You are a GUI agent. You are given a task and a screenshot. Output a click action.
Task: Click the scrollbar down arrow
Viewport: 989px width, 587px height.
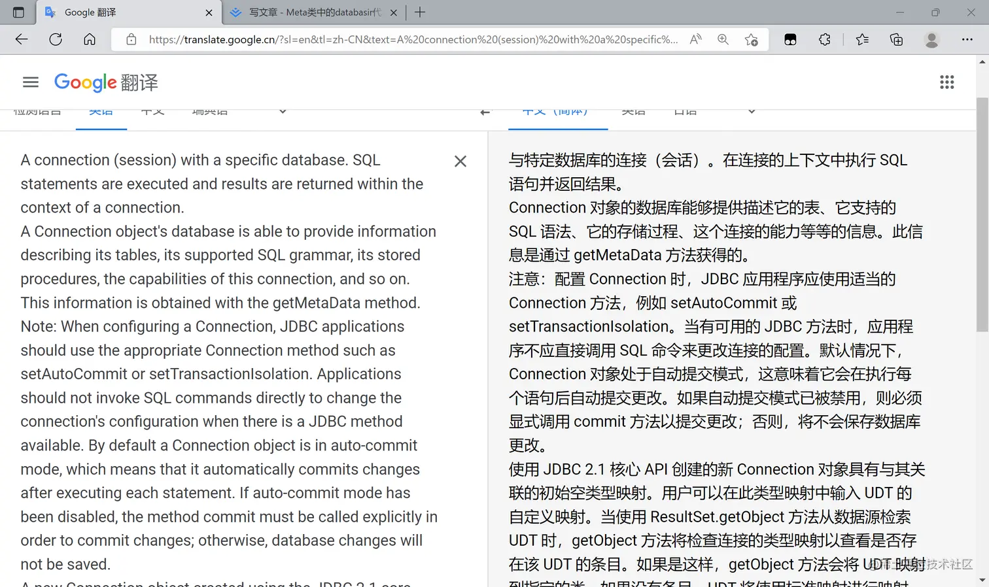(x=982, y=580)
